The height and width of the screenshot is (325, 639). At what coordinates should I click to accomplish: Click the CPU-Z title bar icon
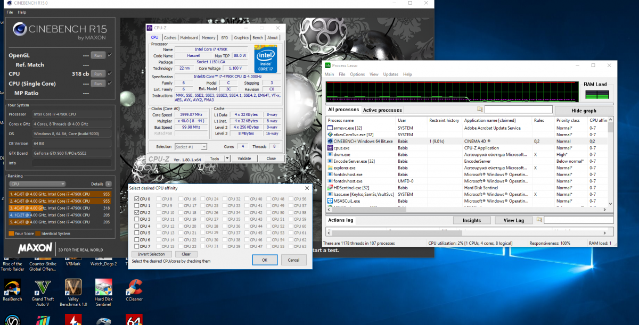[150, 28]
